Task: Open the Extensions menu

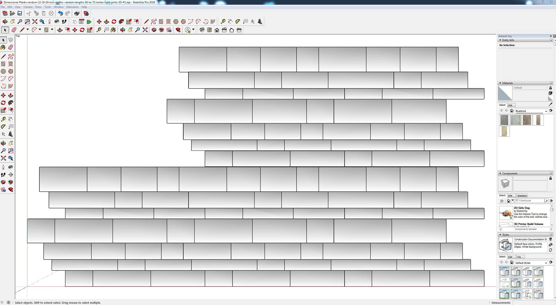Action: point(72,7)
